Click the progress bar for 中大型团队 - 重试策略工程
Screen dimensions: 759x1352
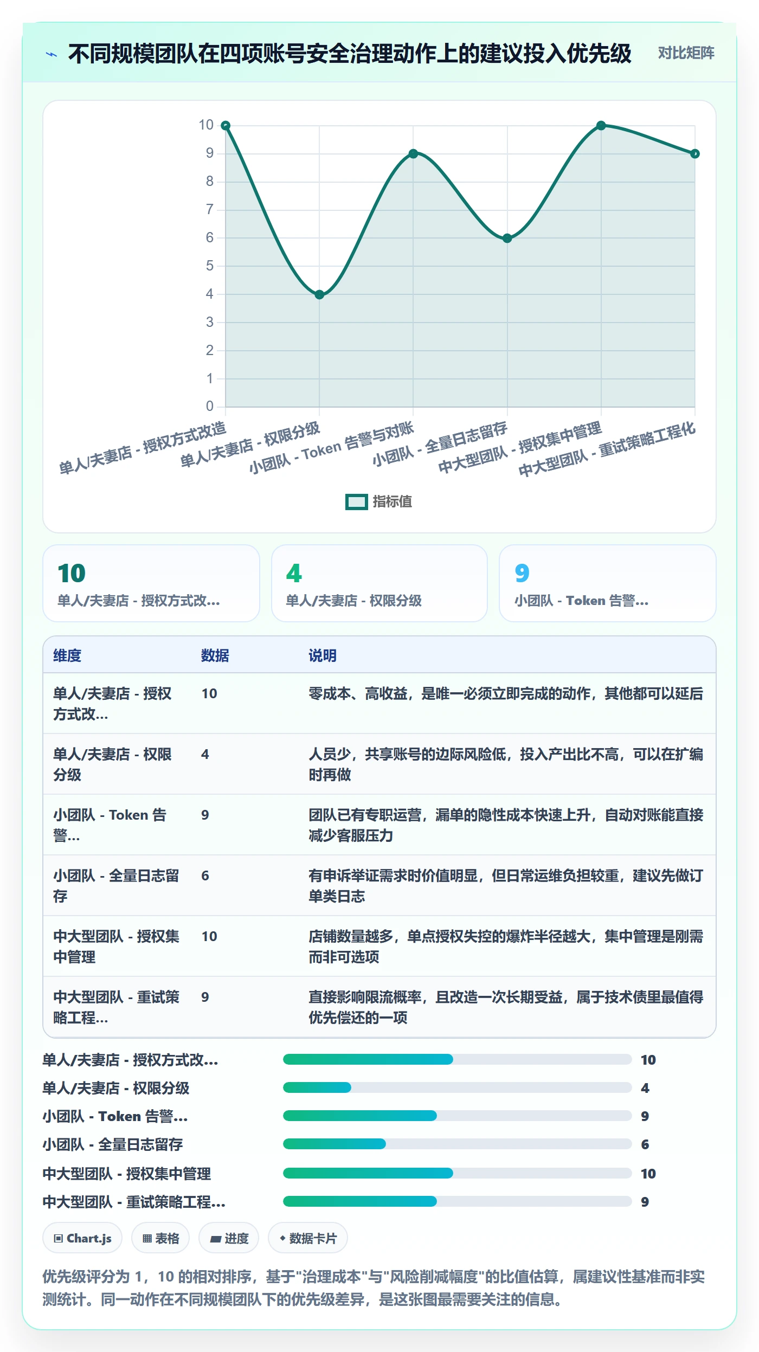point(458,1201)
